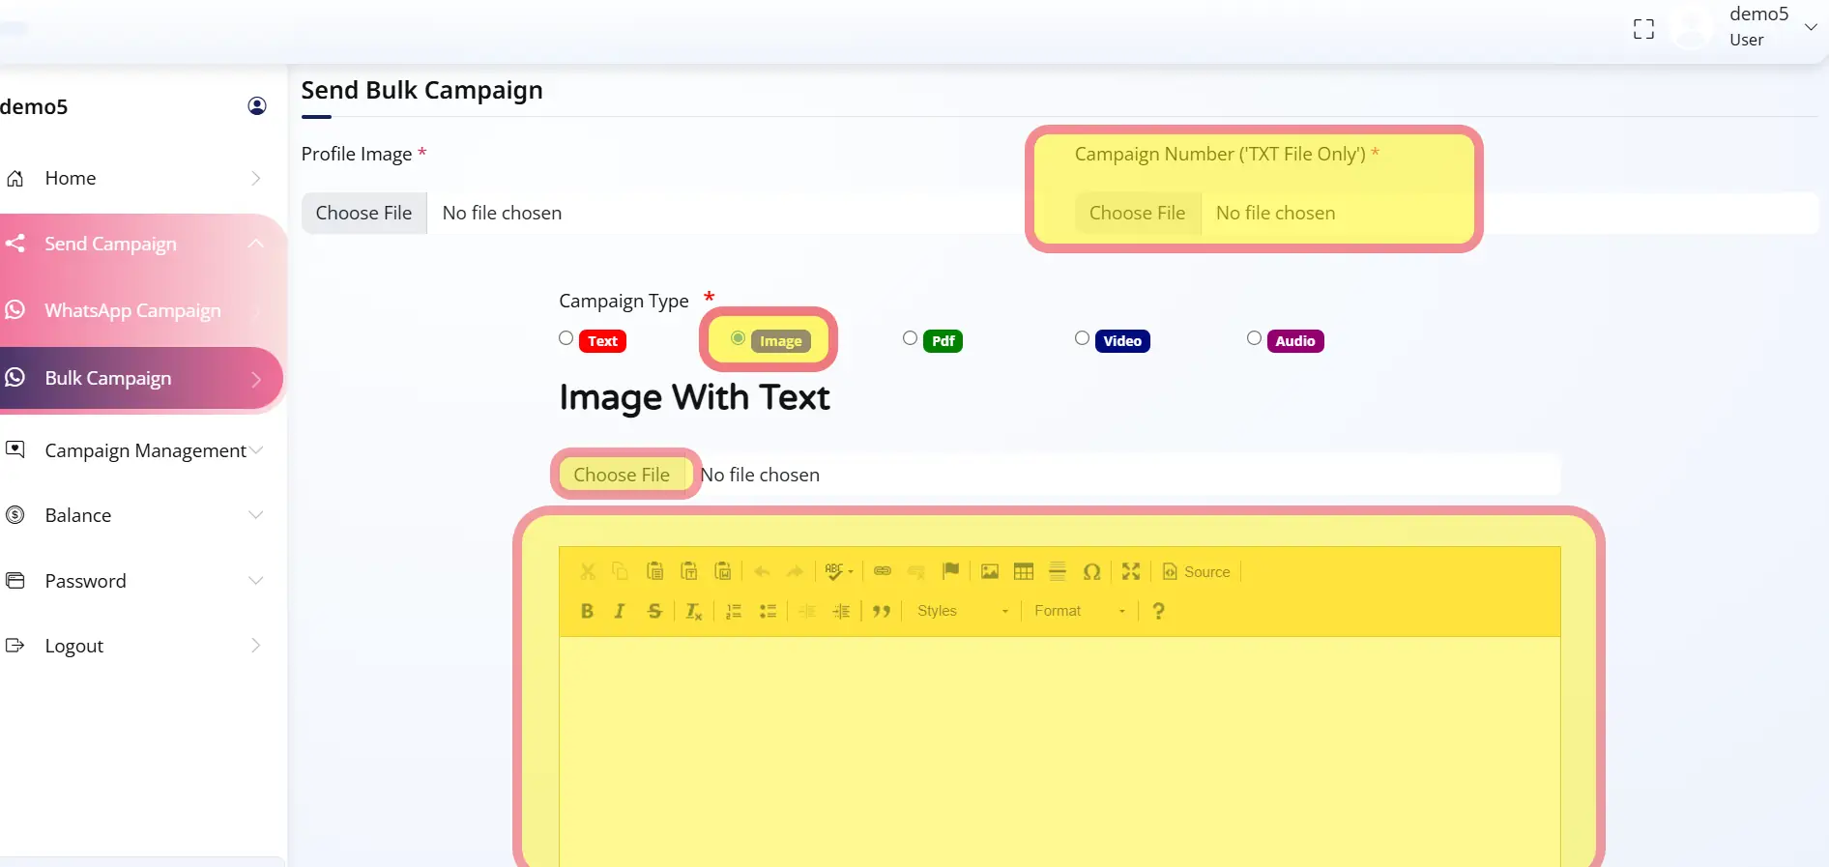Screen dimensions: 1829x867
Task: Click the purple Audio type badge
Action: (x=1295, y=341)
